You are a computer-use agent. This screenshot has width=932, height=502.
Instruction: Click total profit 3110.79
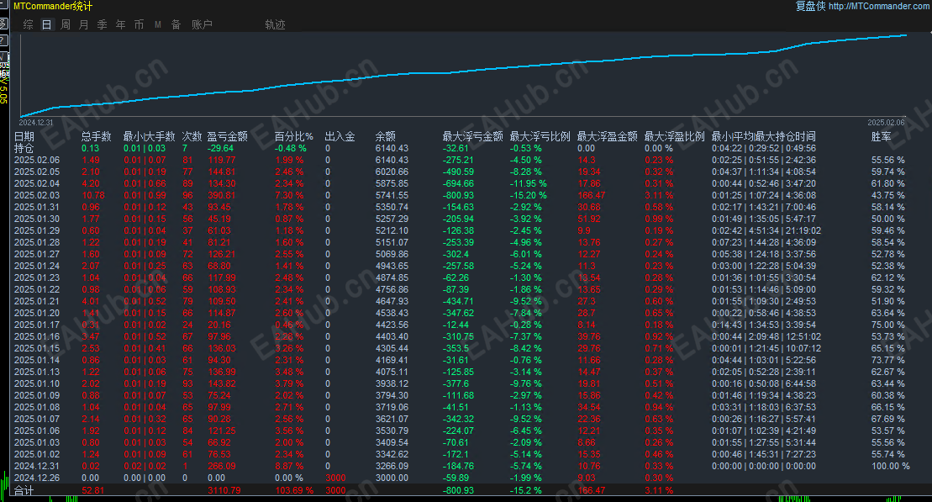pyautogui.click(x=224, y=491)
